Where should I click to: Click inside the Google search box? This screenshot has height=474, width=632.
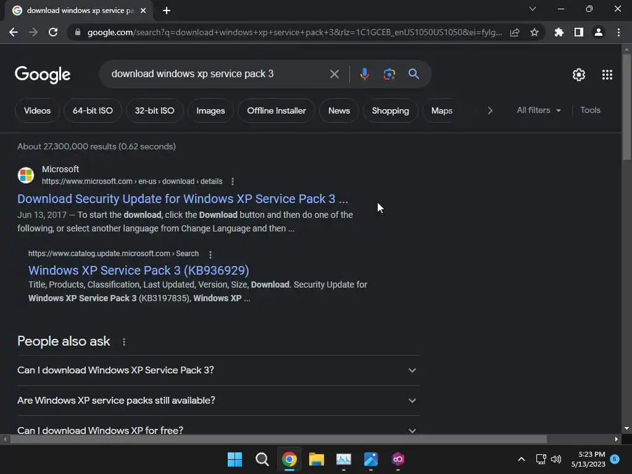pos(218,74)
